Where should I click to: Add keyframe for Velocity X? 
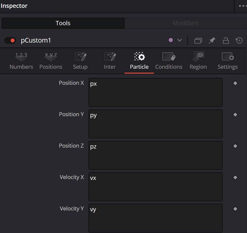click(x=235, y=177)
